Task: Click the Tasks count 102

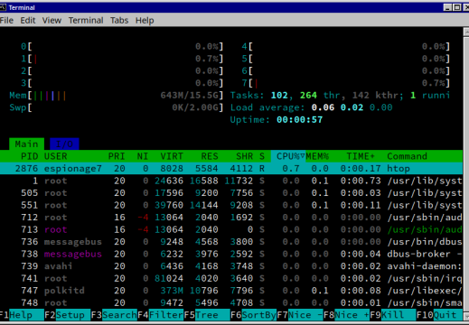Action: pos(279,96)
